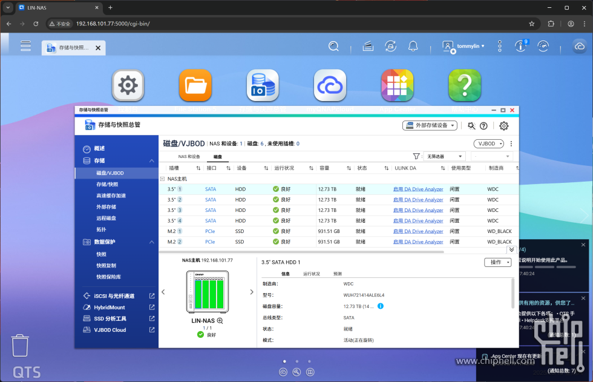593x382 pixels.
Task: Click PCIe interface link for M.2 slot 1
Action: click(210, 231)
